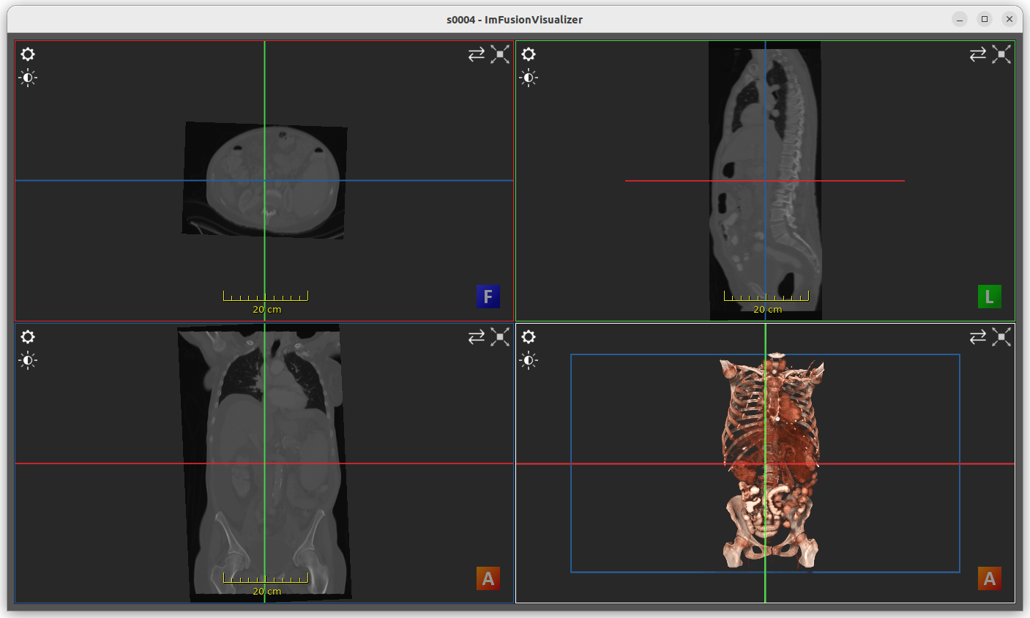This screenshot has width=1030, height=618.
Task: Maximize the coronal view panel
Action: pos(500,337)
